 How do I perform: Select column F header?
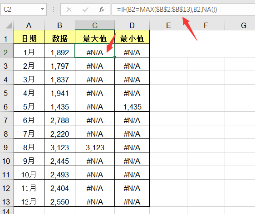coord(206,25)
